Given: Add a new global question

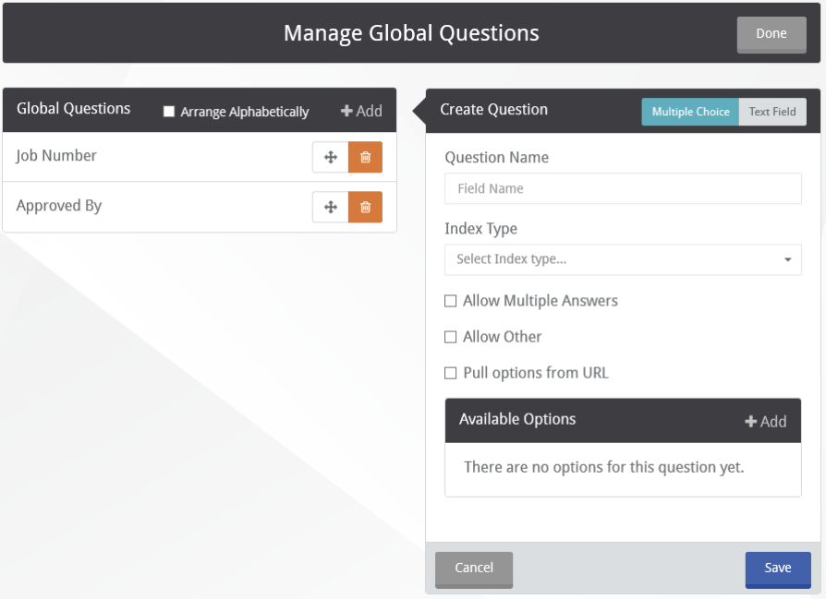Looking at the screenshot, I should 361,111.
